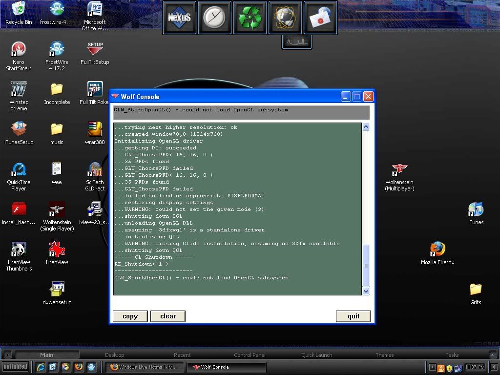Click the CPU meter graph under the dock
This screenshot has width=500, height=375.
click(297, 42)
